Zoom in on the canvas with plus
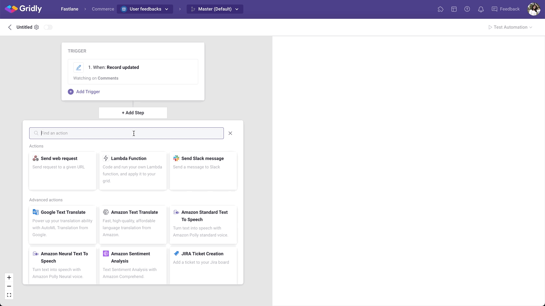Image resolution: width=545 pixels, height=306 pixels. [x=9, y=277]
